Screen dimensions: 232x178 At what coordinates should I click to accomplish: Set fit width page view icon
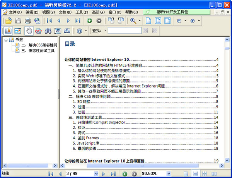point(167,21)
